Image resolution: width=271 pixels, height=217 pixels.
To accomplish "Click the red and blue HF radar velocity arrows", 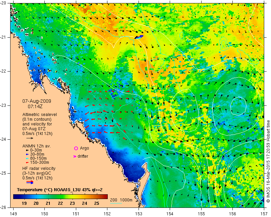I will pyautogui.click(x=30, y=182).
